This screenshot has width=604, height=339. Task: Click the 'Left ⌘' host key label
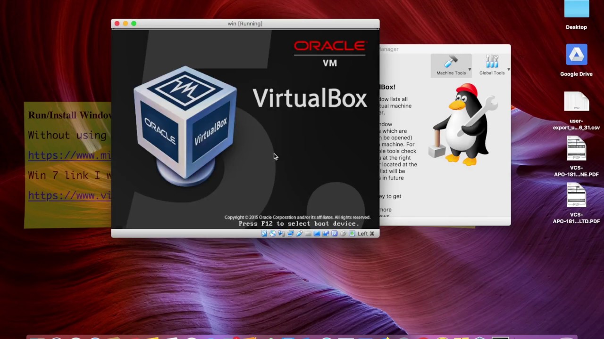point(366,234)
